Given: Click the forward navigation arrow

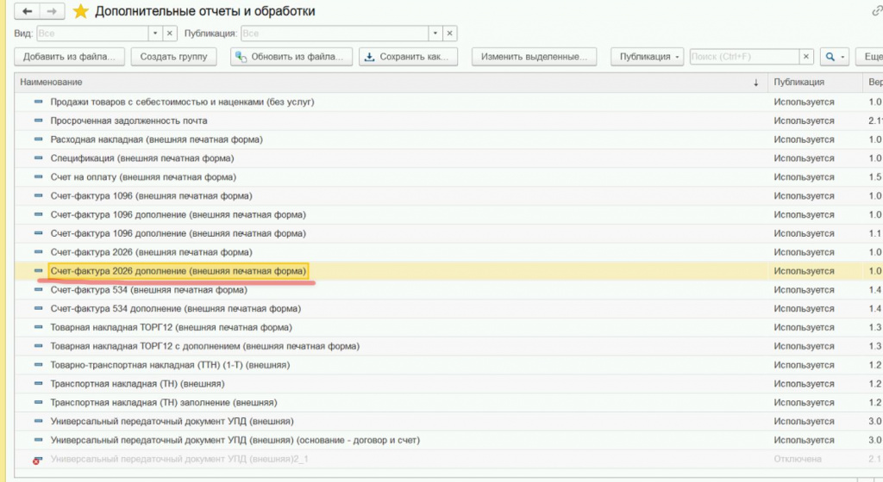Looking at the screenshot, I should point(51,11).
